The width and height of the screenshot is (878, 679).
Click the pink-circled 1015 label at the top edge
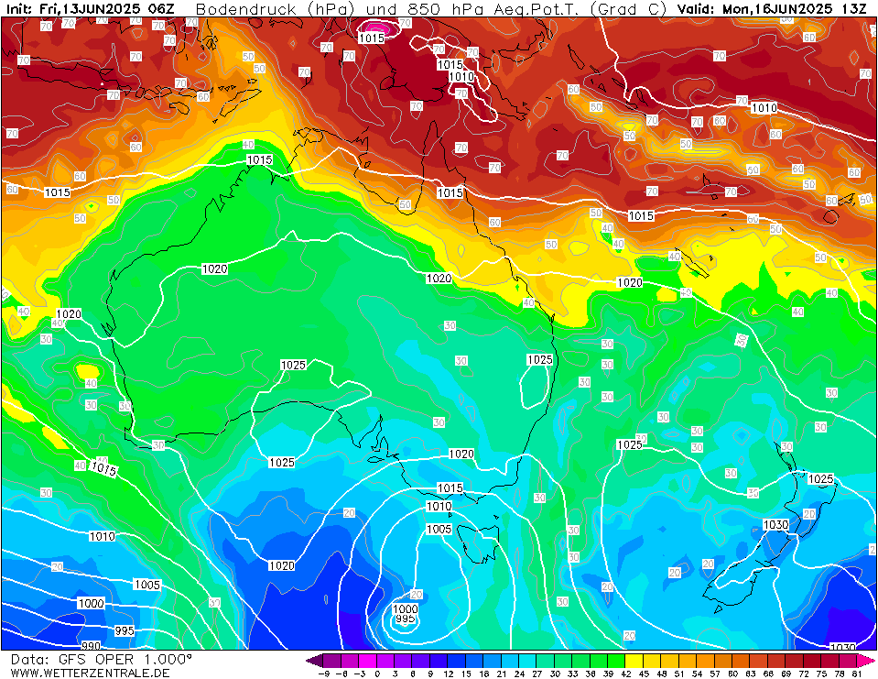tap(372, 38)
